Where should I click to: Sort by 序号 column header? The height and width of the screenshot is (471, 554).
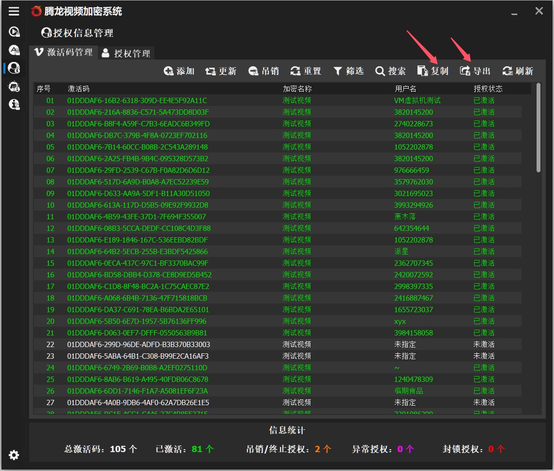click(x=44, y=89)
